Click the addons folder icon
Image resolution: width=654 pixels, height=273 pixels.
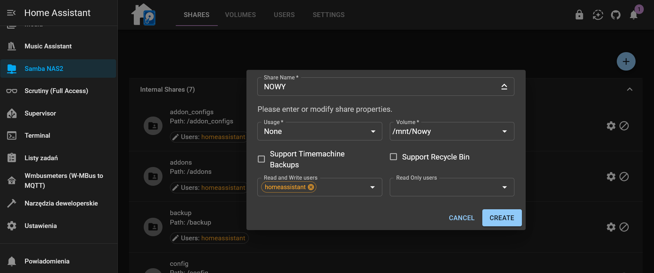click(x=153, y=177)
